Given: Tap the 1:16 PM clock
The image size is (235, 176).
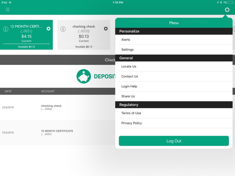Looking at the screenshot, I should click(x=118, y=3).
